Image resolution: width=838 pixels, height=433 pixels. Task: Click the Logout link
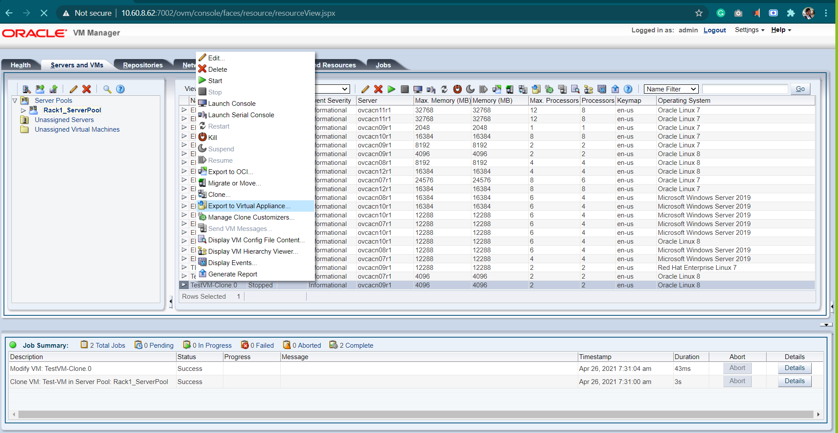715,30
